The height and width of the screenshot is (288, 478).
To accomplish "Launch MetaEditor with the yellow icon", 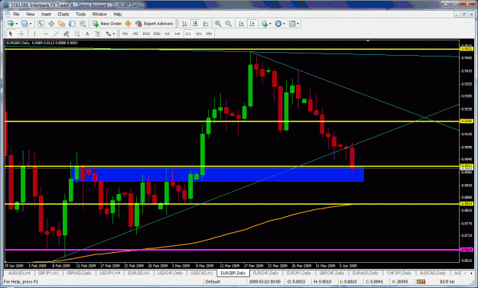I will (x=128, y=24).
